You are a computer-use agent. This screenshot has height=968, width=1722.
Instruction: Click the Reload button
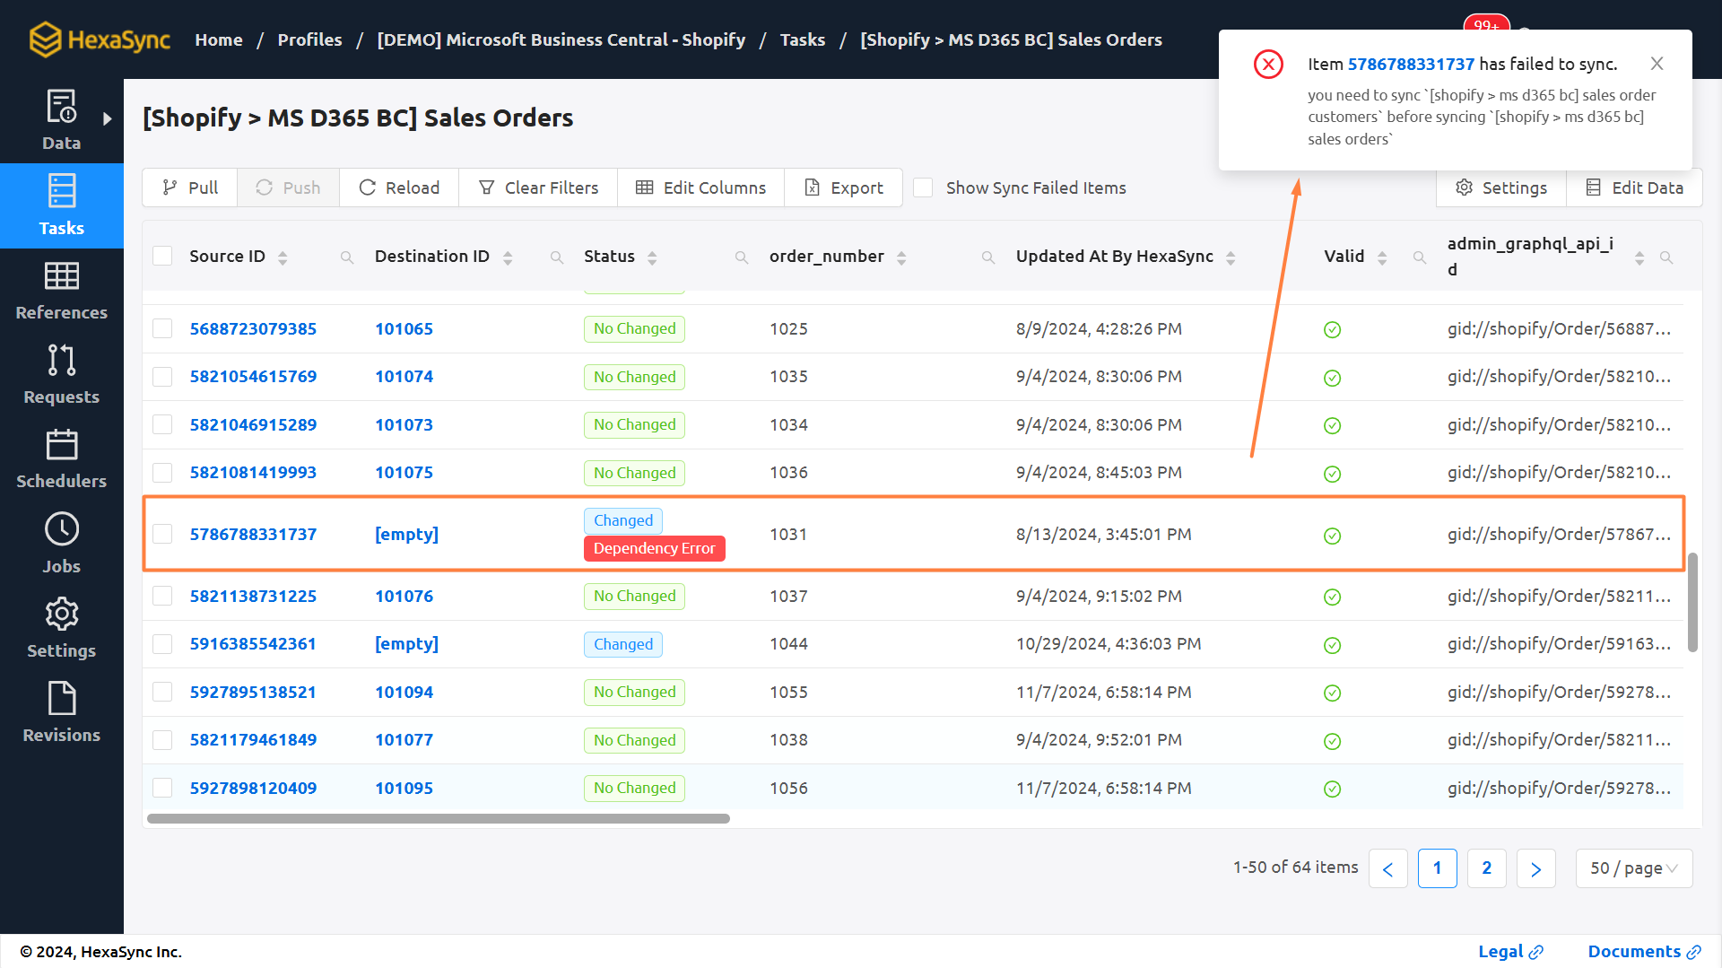399,187
